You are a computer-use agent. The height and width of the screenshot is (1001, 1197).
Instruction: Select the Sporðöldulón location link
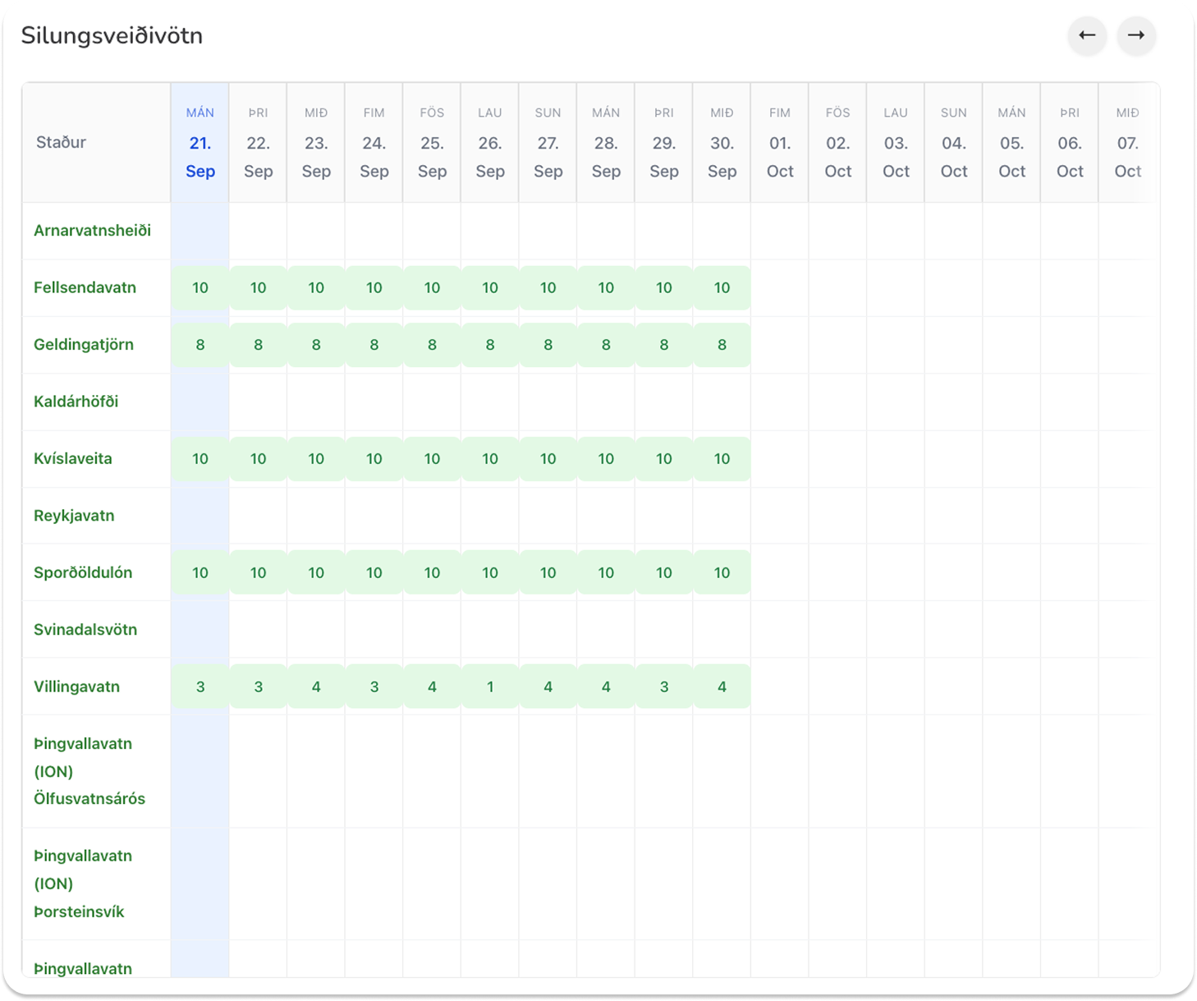[x=83, y=573]
